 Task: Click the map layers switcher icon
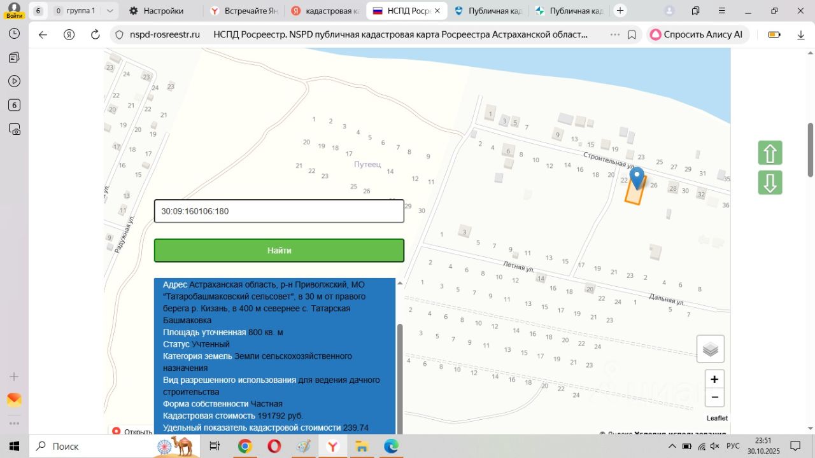point(711,349)
